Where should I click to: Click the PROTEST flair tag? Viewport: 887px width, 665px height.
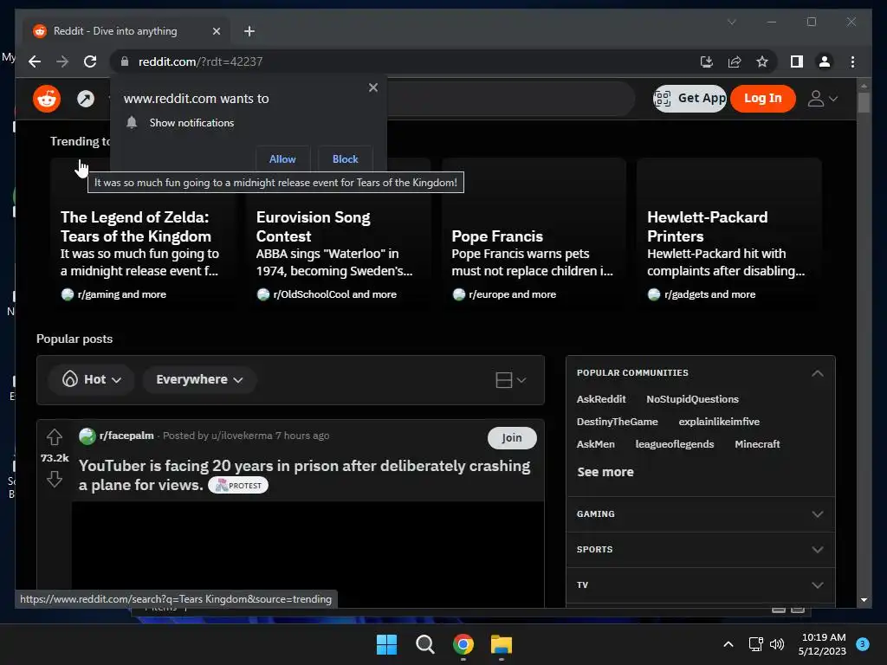click(x=238, y=486)
